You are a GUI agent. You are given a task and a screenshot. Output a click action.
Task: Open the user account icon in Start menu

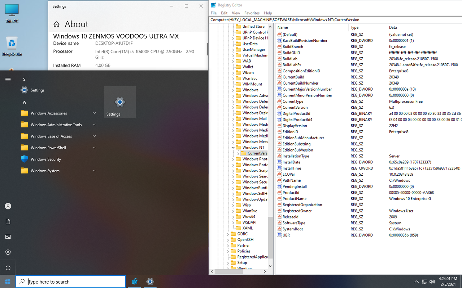(8, 206)
